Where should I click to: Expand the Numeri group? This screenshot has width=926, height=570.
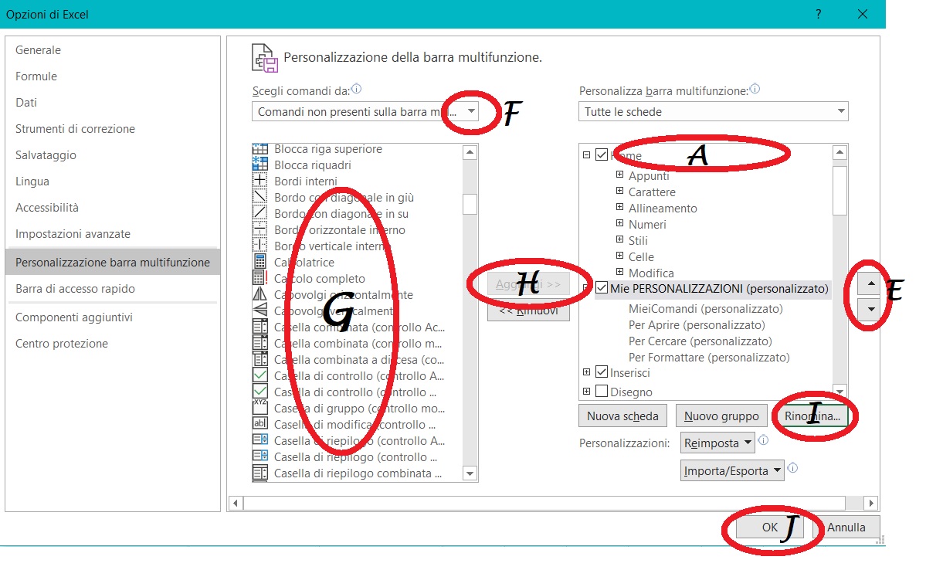(619, 223)
